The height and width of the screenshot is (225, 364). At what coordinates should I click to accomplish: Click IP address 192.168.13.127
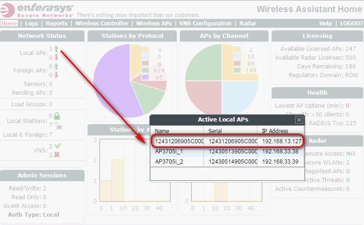coord(281,141)
